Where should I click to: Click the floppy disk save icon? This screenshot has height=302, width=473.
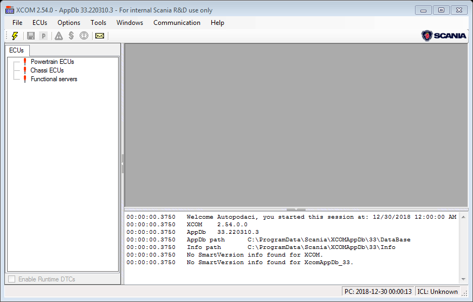[x=31, y=36]
